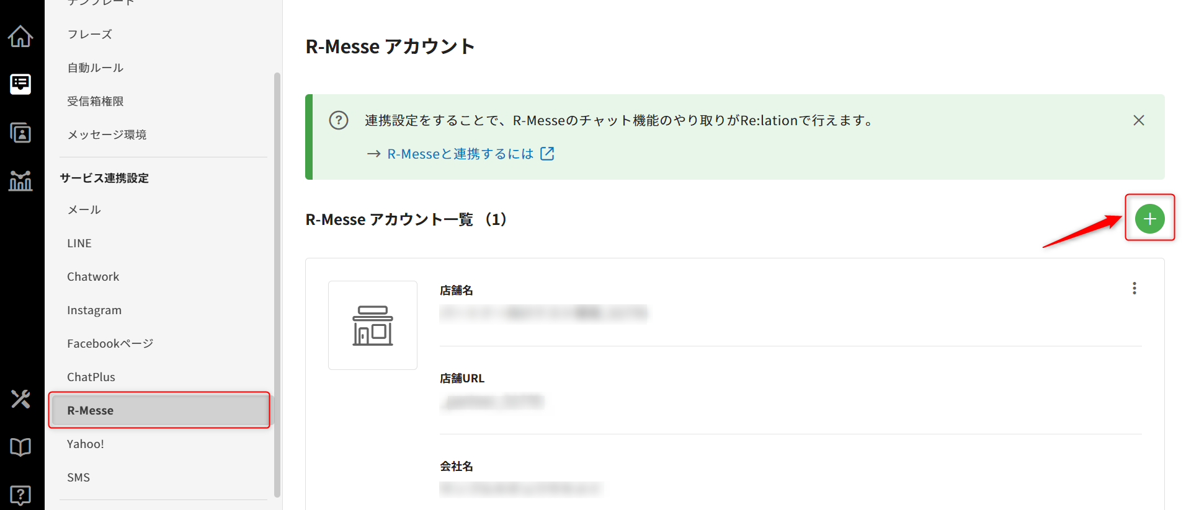Open the home icon in left rail

[20, 37]
